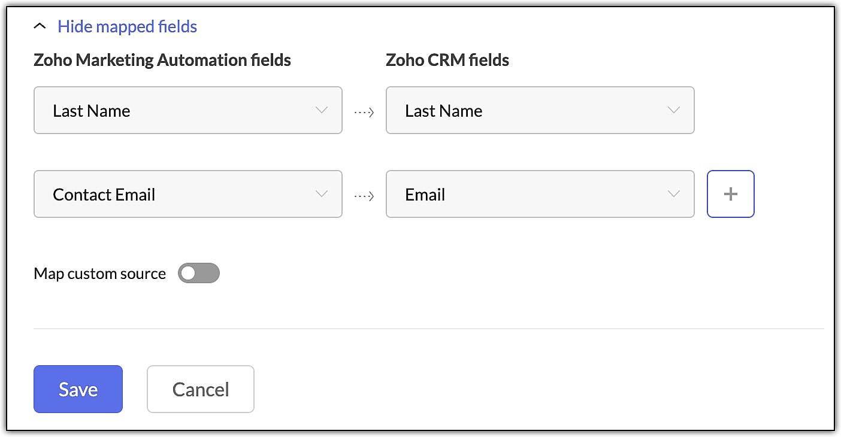841x437 pixels.
Task: Click the Map custom source label text
Action: (x=100, y=274)
